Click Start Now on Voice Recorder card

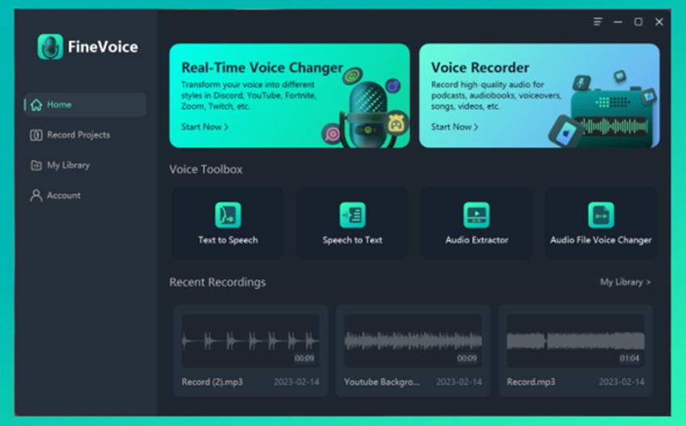[455, 127]
